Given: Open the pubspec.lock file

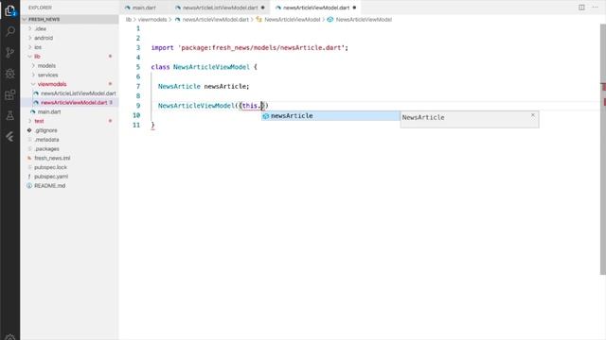Looking at the screenshot, I should [x=69, y=167].
